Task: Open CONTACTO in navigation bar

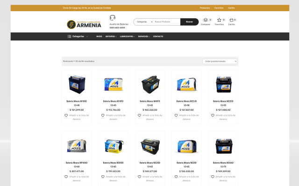Action: coord(158,36)
